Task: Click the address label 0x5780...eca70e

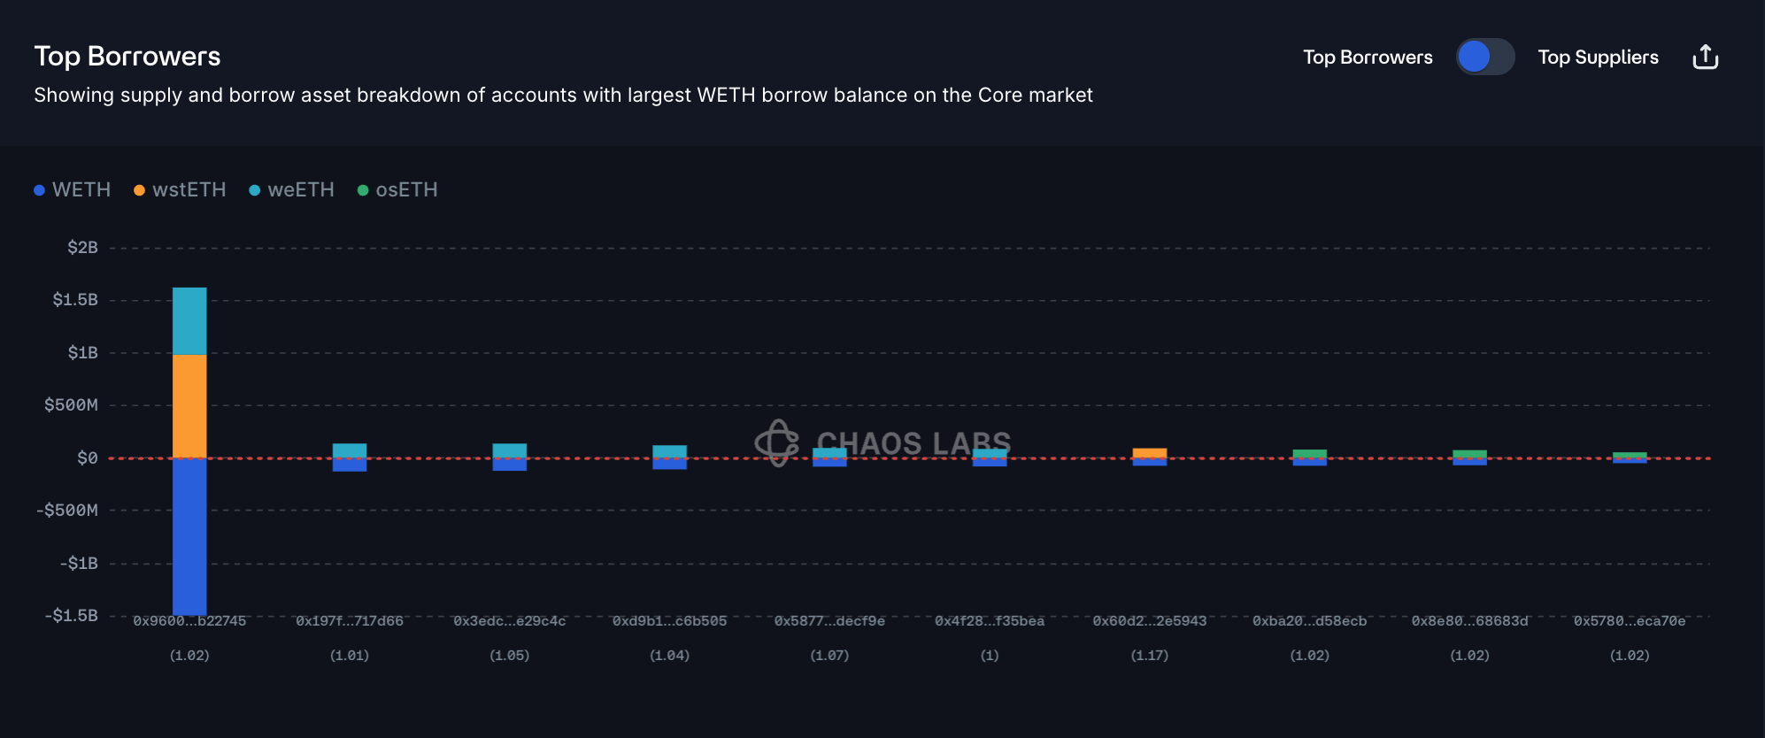Action: (1629, 621)
